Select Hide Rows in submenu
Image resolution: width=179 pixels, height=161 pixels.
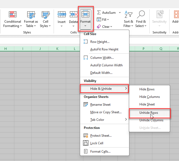pos(150,89)
